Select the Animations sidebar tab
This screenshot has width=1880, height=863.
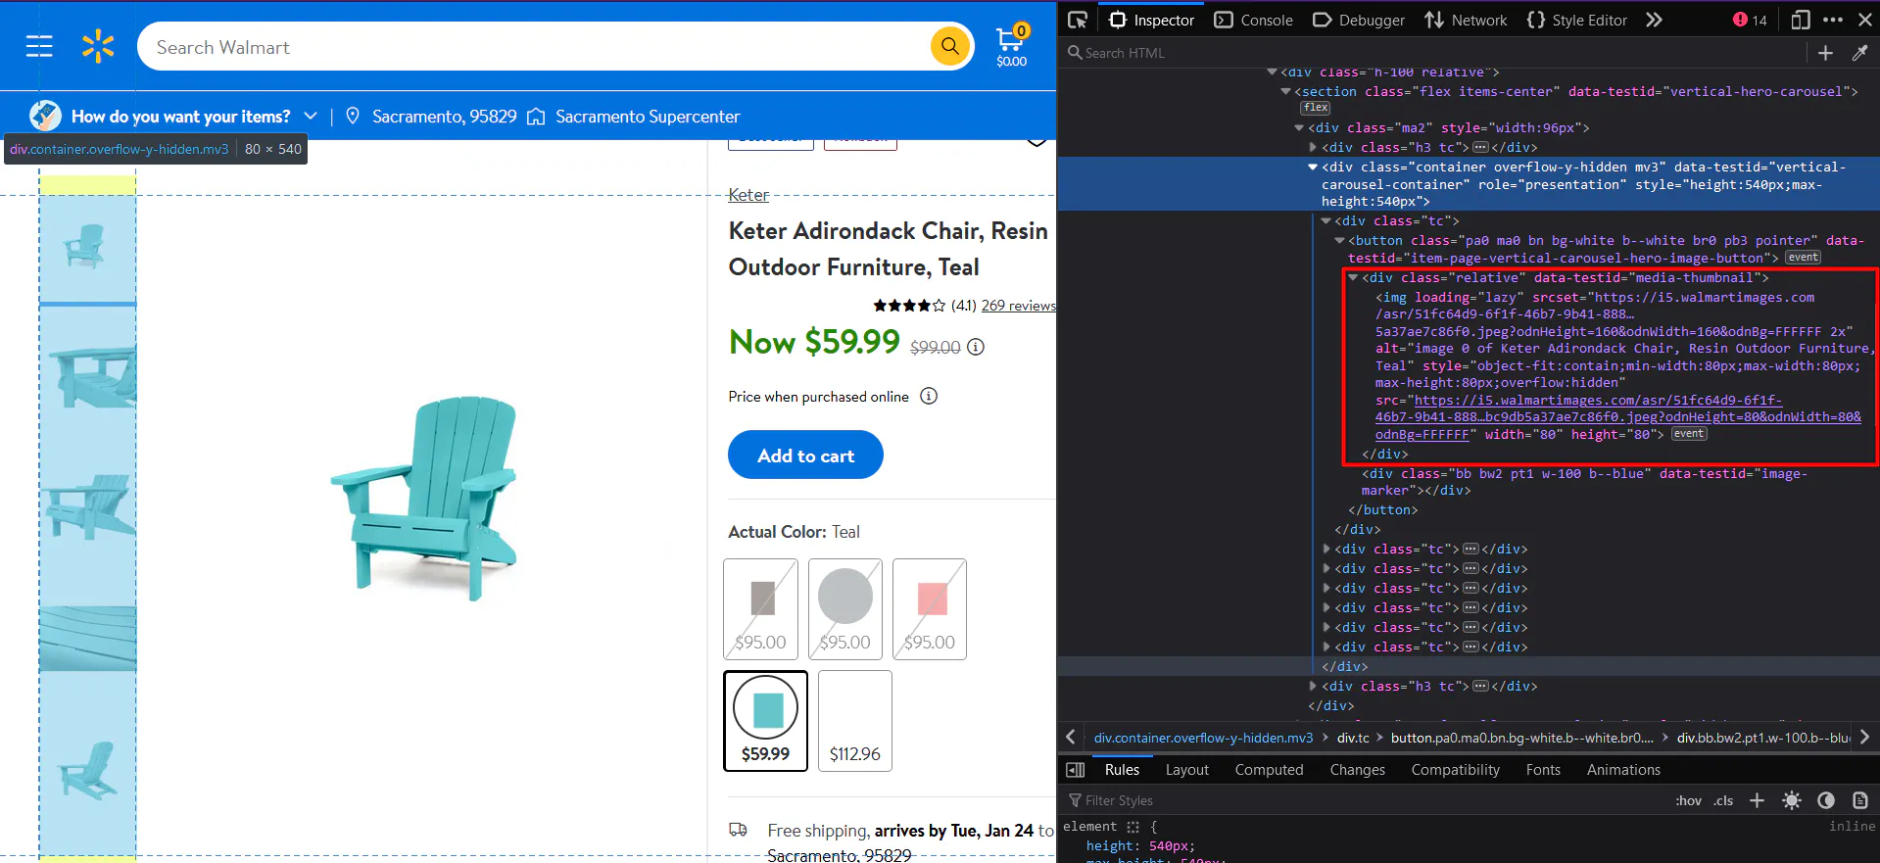point(1623,770)
